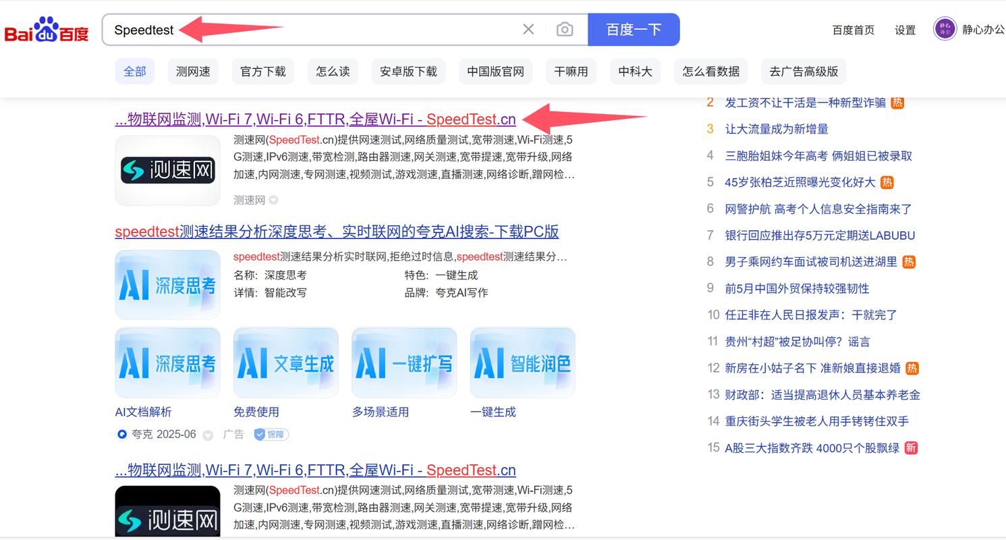Screen dimensions: 1006x540
Task: Expand dropdown next to 夸克 2025-06
Action: pos(208,435)
